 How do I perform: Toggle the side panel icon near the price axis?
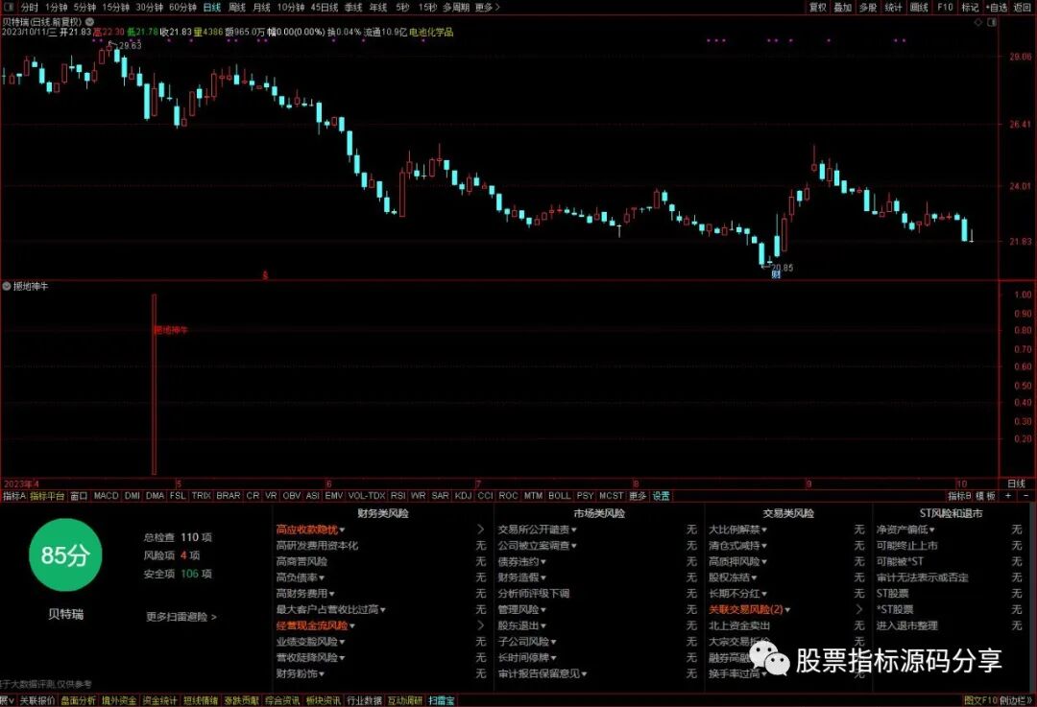[991, 22]
